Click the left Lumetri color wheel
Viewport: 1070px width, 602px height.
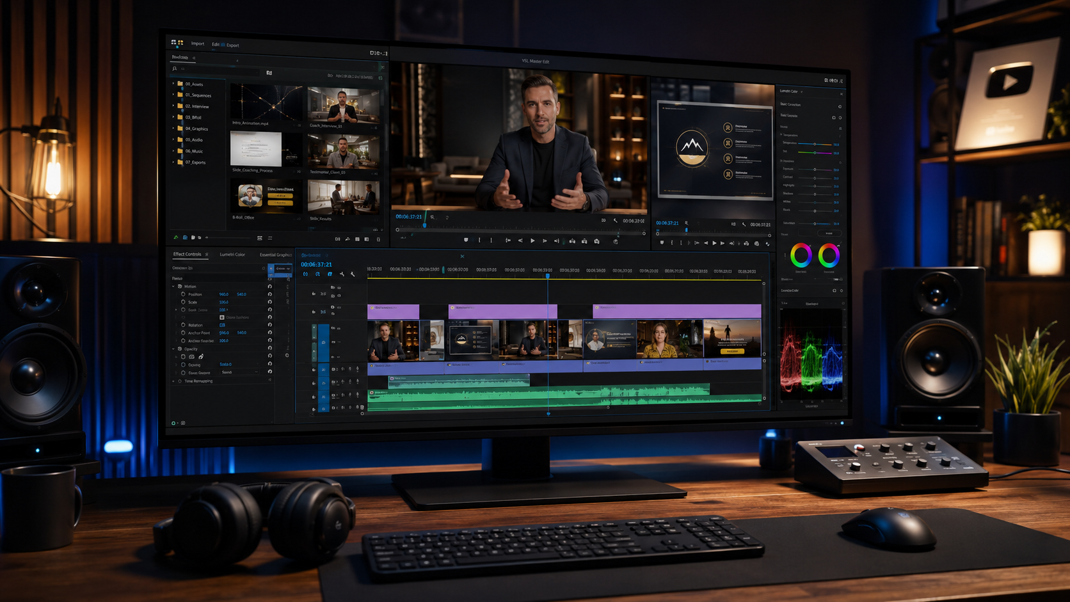coord(801,256)
